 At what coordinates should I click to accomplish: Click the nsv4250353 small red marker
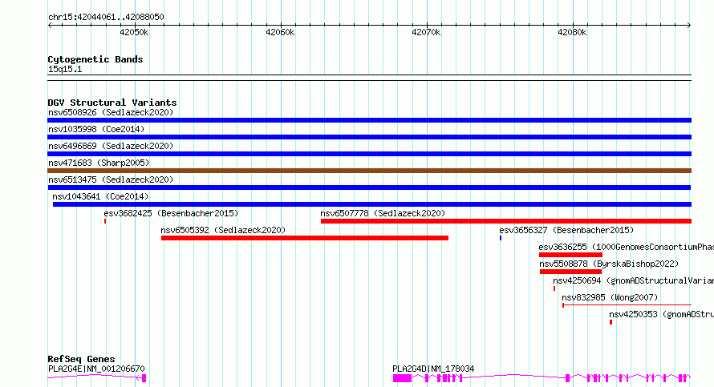coord(611,322)
